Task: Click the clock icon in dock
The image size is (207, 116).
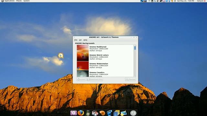Action: tap(133, 113)
